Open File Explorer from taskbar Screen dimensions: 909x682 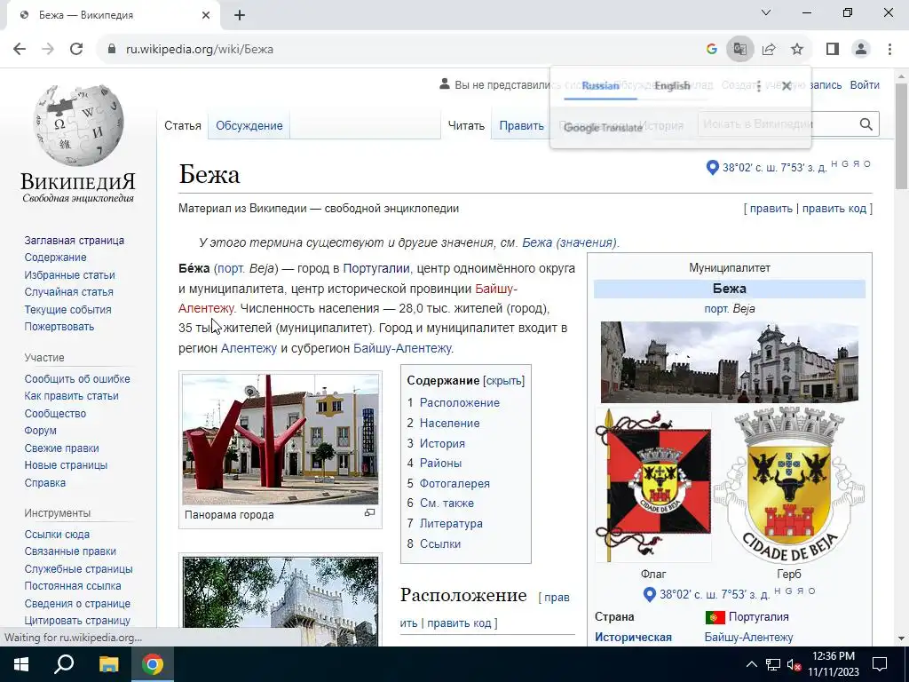tap(108, 664)
